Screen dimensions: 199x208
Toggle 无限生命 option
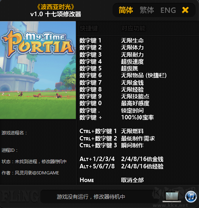point(132,40)
